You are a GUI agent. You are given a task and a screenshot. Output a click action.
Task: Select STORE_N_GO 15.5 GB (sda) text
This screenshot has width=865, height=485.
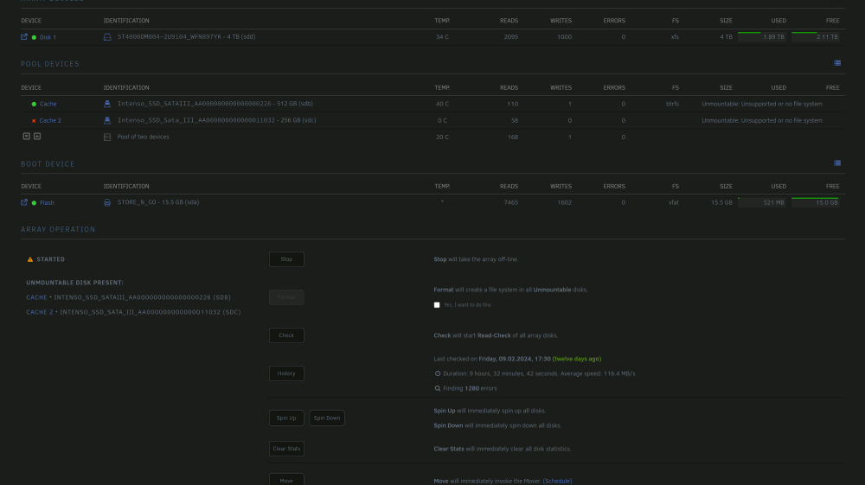157,202
